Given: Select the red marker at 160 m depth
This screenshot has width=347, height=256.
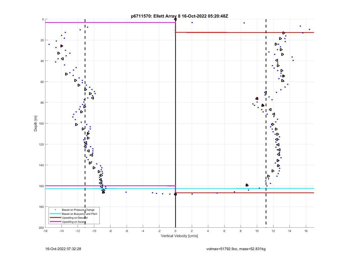Looking at the screenshot, I should point(247,185).
